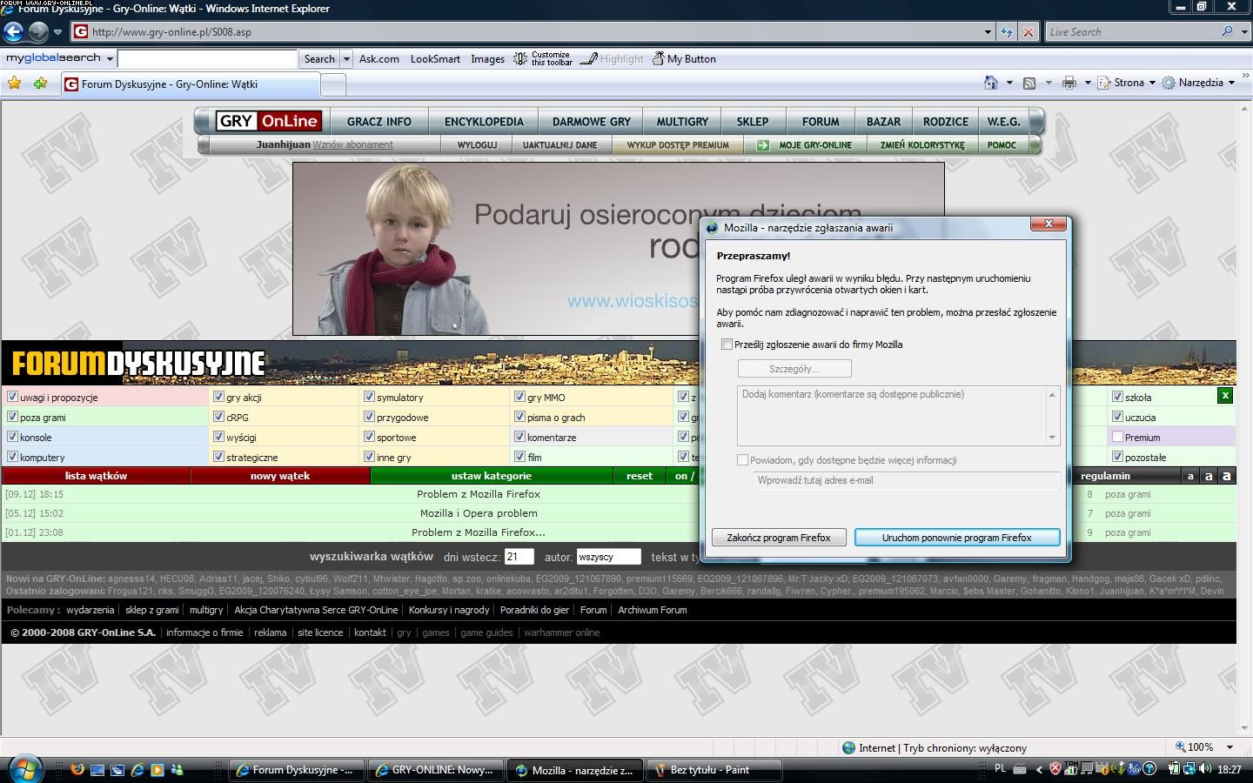Click the Print icon in command bar

[x=1069, y=83]
